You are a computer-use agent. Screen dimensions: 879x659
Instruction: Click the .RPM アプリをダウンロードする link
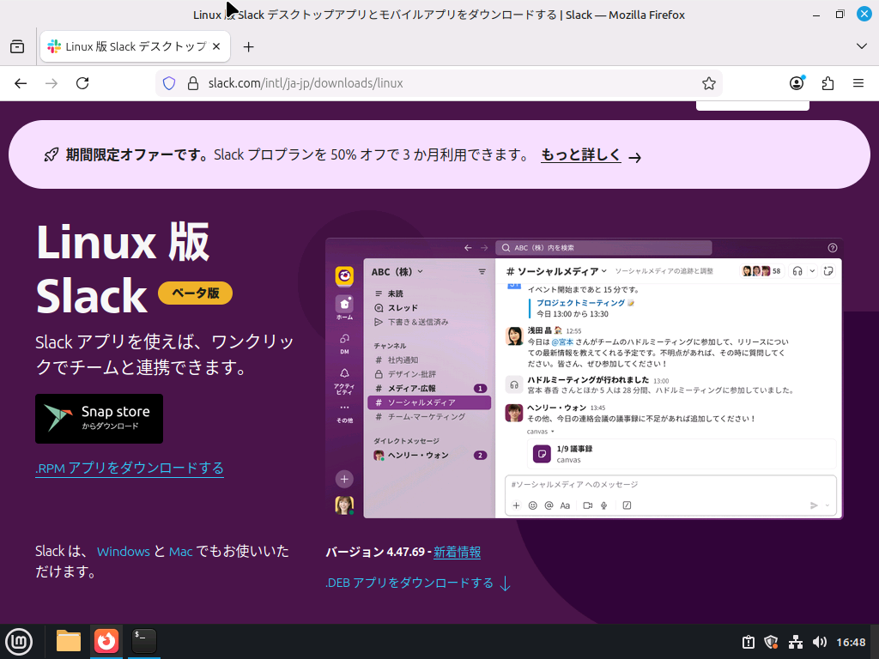[129, 468]
